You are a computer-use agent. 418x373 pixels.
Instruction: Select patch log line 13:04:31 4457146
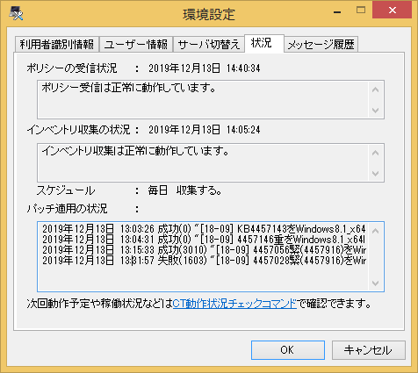click(x=204, y=240)
